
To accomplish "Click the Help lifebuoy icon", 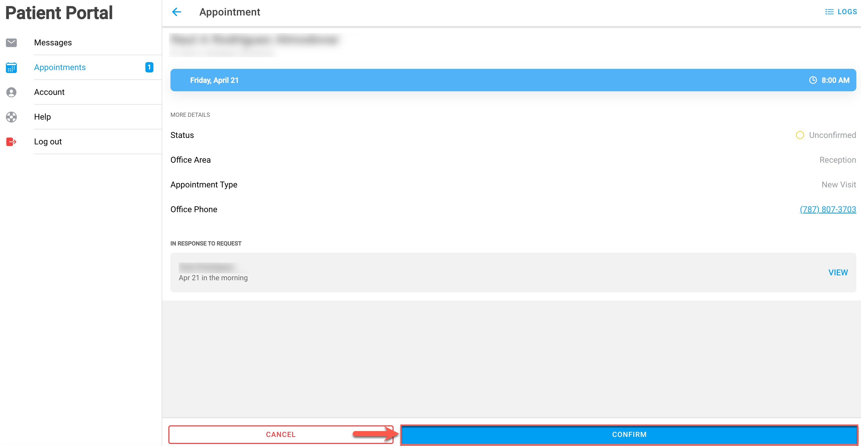I will point(11,117).
